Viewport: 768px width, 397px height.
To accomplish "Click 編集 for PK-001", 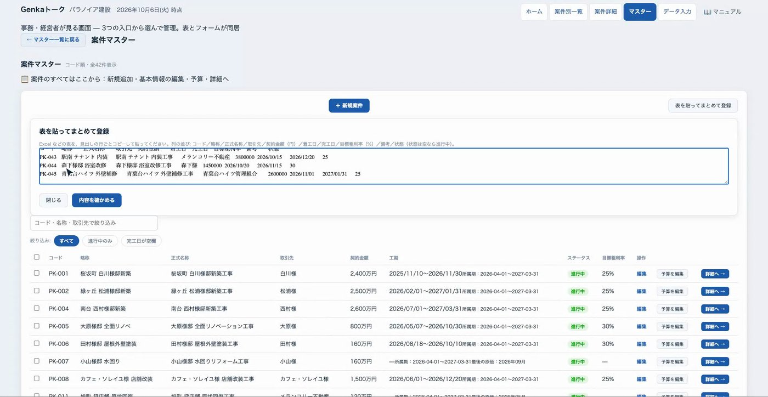I will pos(642,274).
